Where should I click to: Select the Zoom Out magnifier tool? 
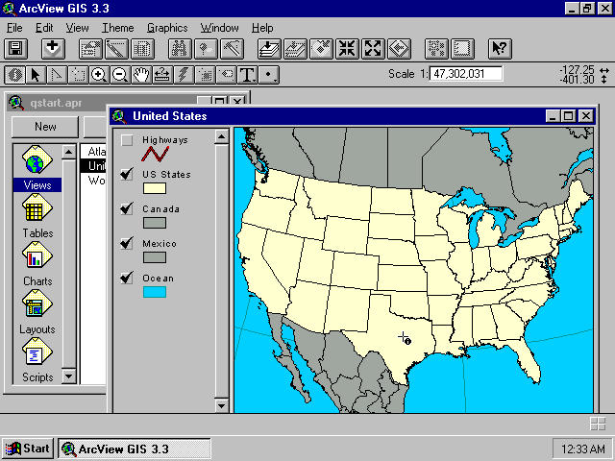(120, 75)
